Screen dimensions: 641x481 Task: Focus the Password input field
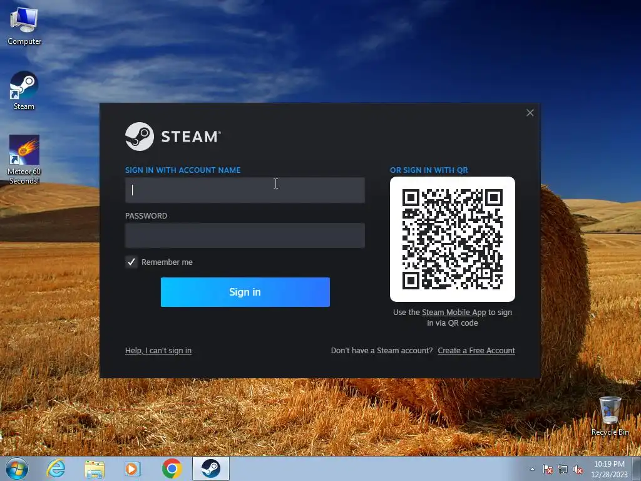[x=245, y=235]
